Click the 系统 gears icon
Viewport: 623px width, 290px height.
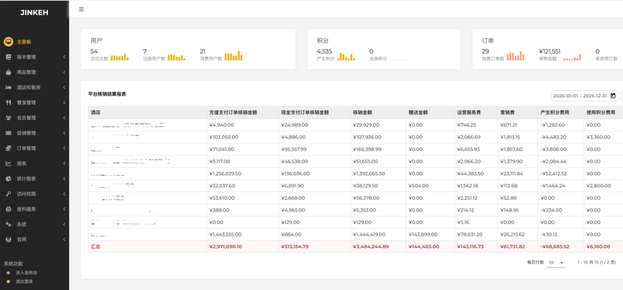click(x=9, y=224)
